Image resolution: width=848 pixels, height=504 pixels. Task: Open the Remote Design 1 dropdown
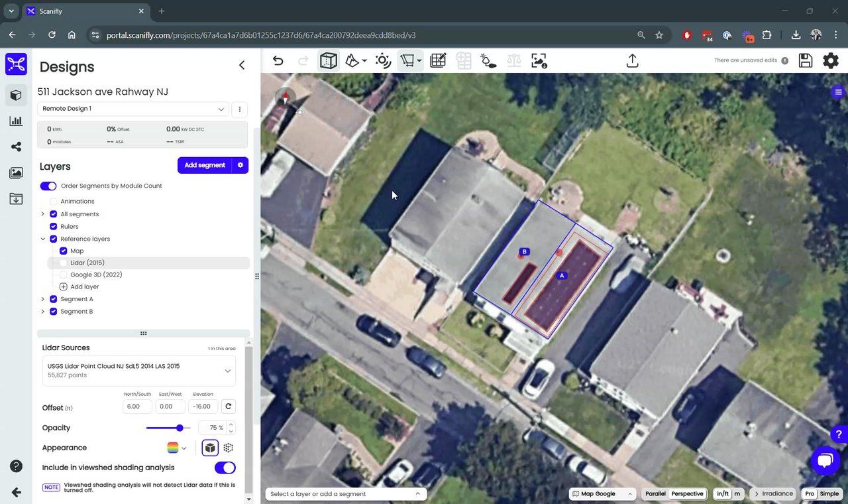coord(133,109)
